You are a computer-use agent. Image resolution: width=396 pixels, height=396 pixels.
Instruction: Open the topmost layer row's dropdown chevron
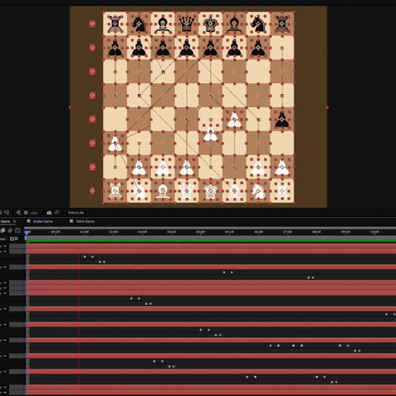click(5, 246)
